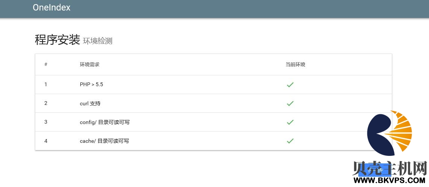
Task: Click the config/ 目录可读可写 row text
Action: tap(105, 123)
